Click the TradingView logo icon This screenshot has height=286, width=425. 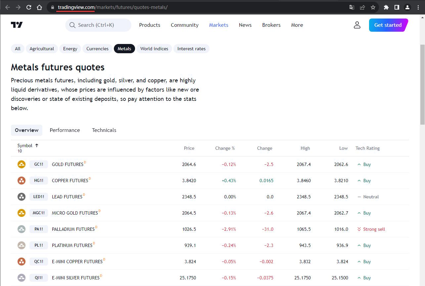(17, 25)
